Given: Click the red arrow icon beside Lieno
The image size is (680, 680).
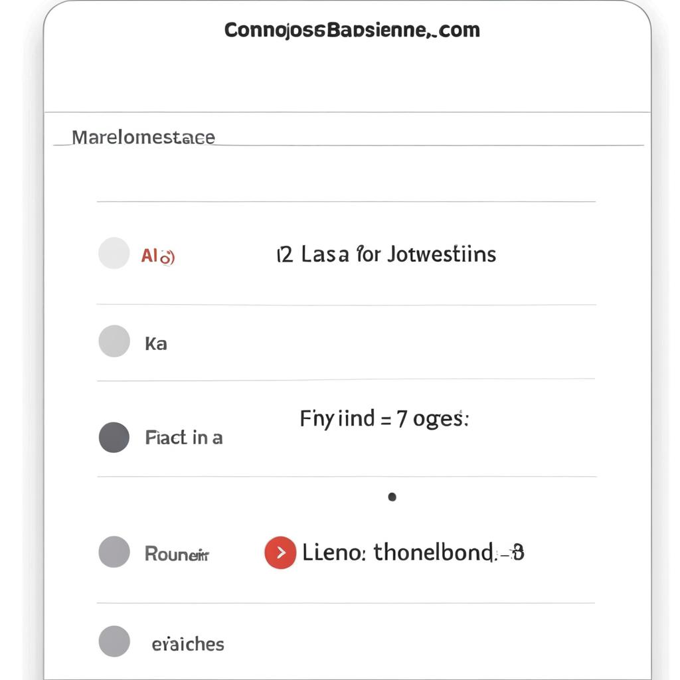Looking at the screenshot, I should 280,552.
